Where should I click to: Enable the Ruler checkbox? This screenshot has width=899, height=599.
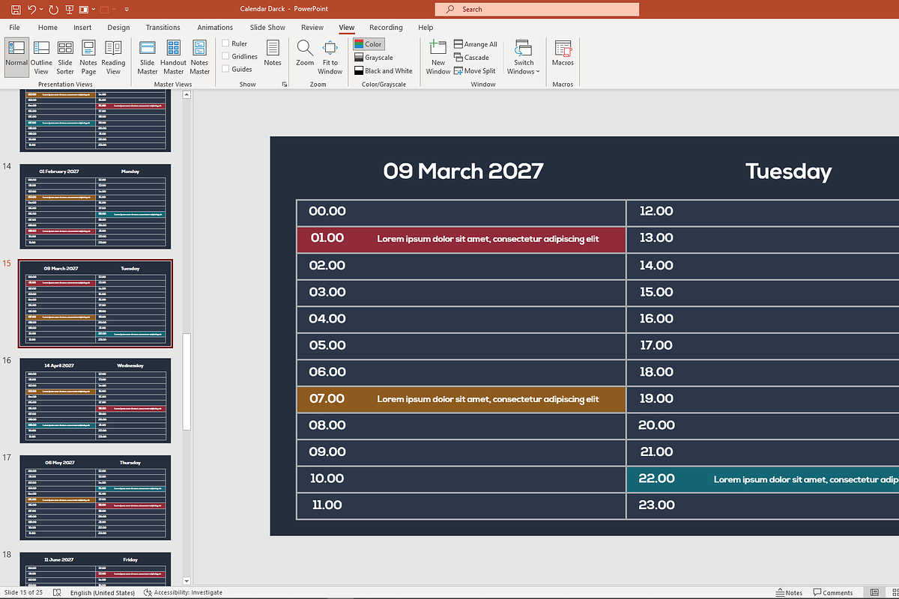(x=226, y=43)
